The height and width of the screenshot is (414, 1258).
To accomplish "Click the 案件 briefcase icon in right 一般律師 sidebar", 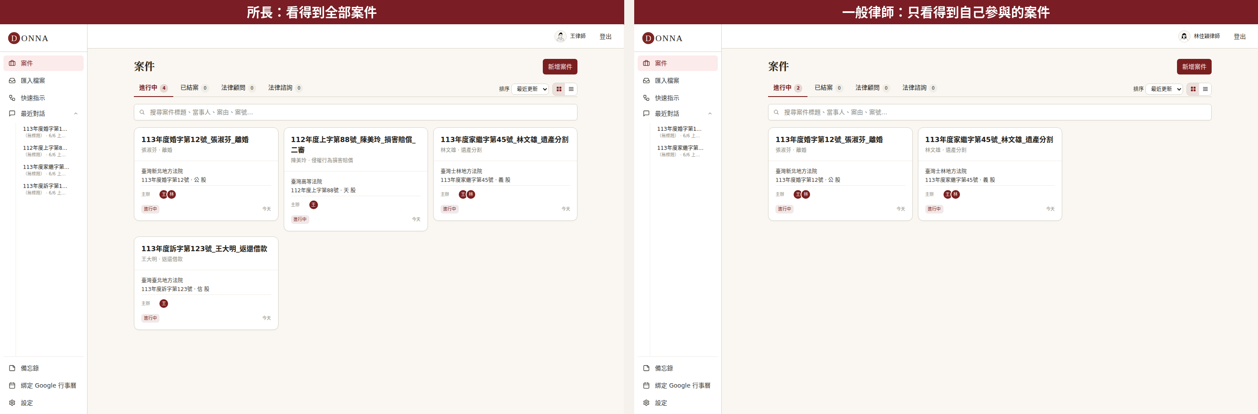I will tap(646, 64).
